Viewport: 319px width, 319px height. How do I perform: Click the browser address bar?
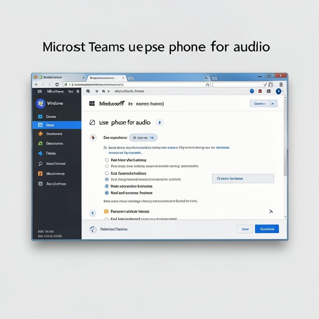137,84
